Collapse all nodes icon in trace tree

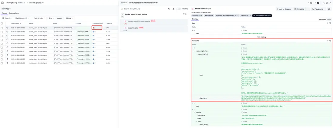(186, 14)
